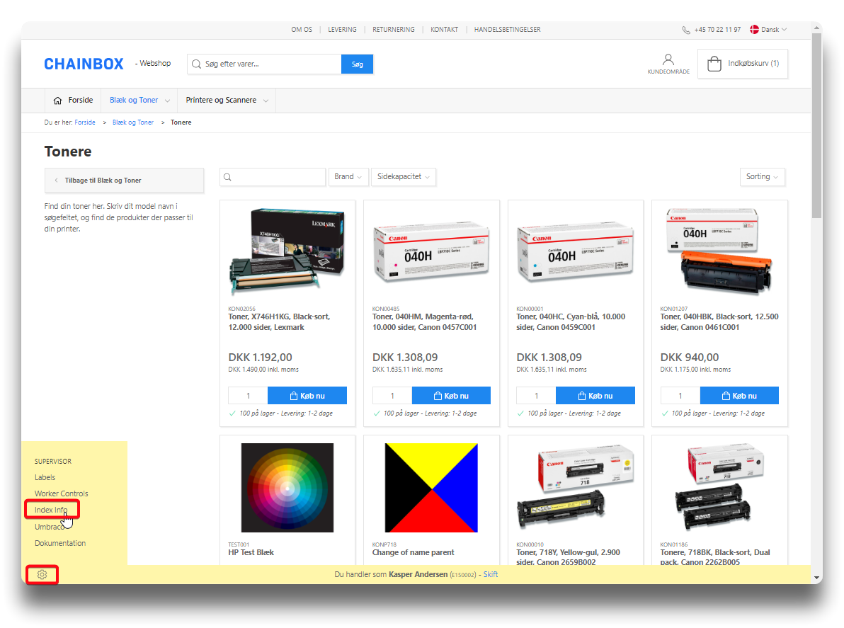This screenshot has height=628, width=844.
Task: Click phone number +45 70 22 11 97
Action: pos(717,30)
